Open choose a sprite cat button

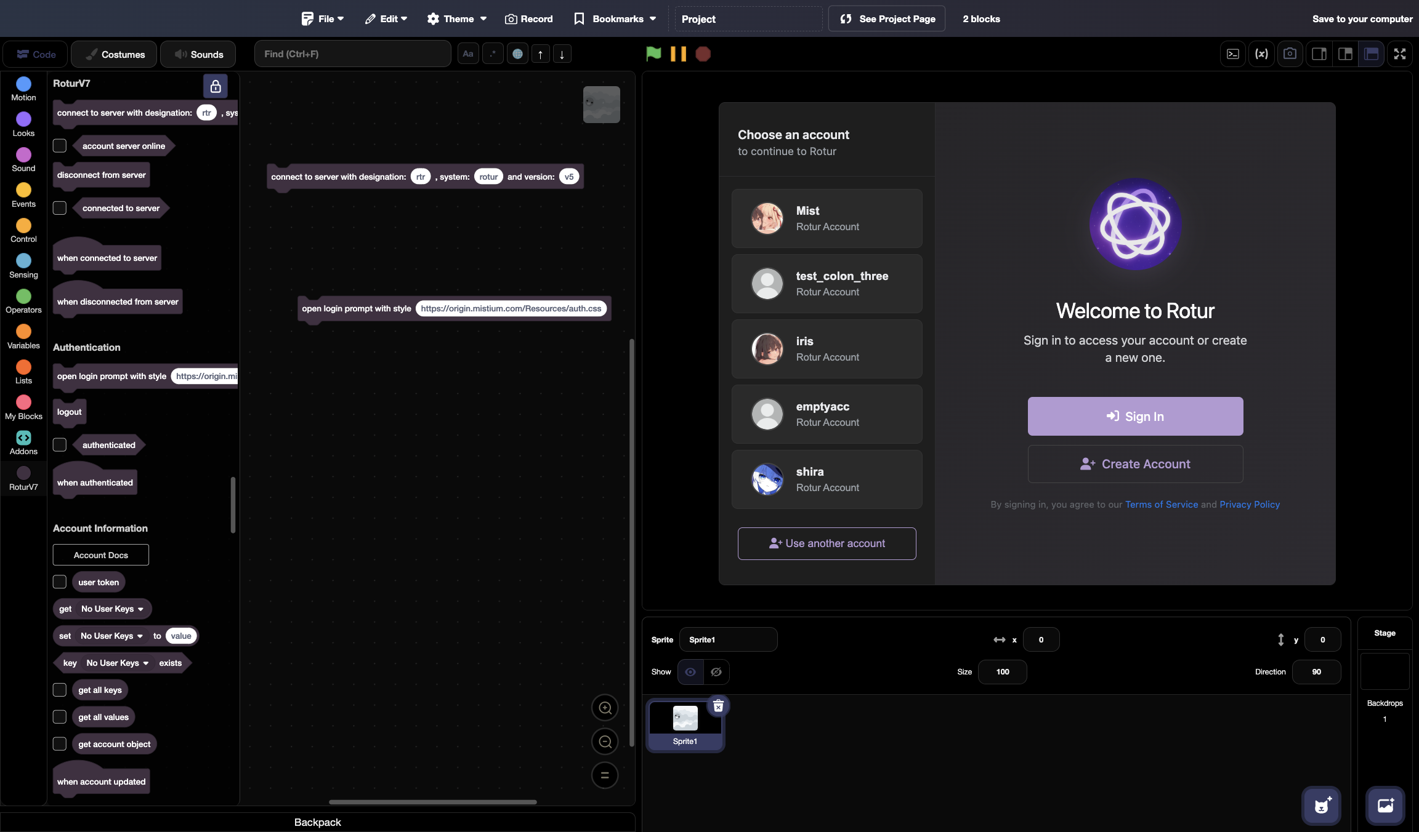coord(1321,806)
